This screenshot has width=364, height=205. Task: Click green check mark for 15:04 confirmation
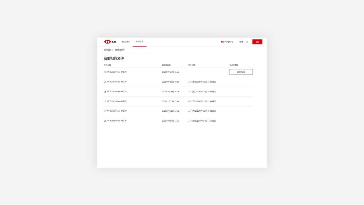189,111
